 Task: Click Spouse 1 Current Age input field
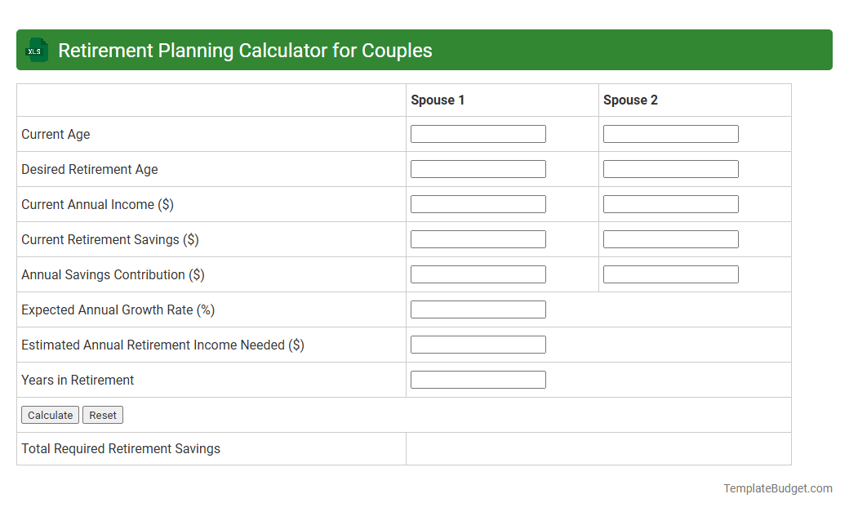478,133
